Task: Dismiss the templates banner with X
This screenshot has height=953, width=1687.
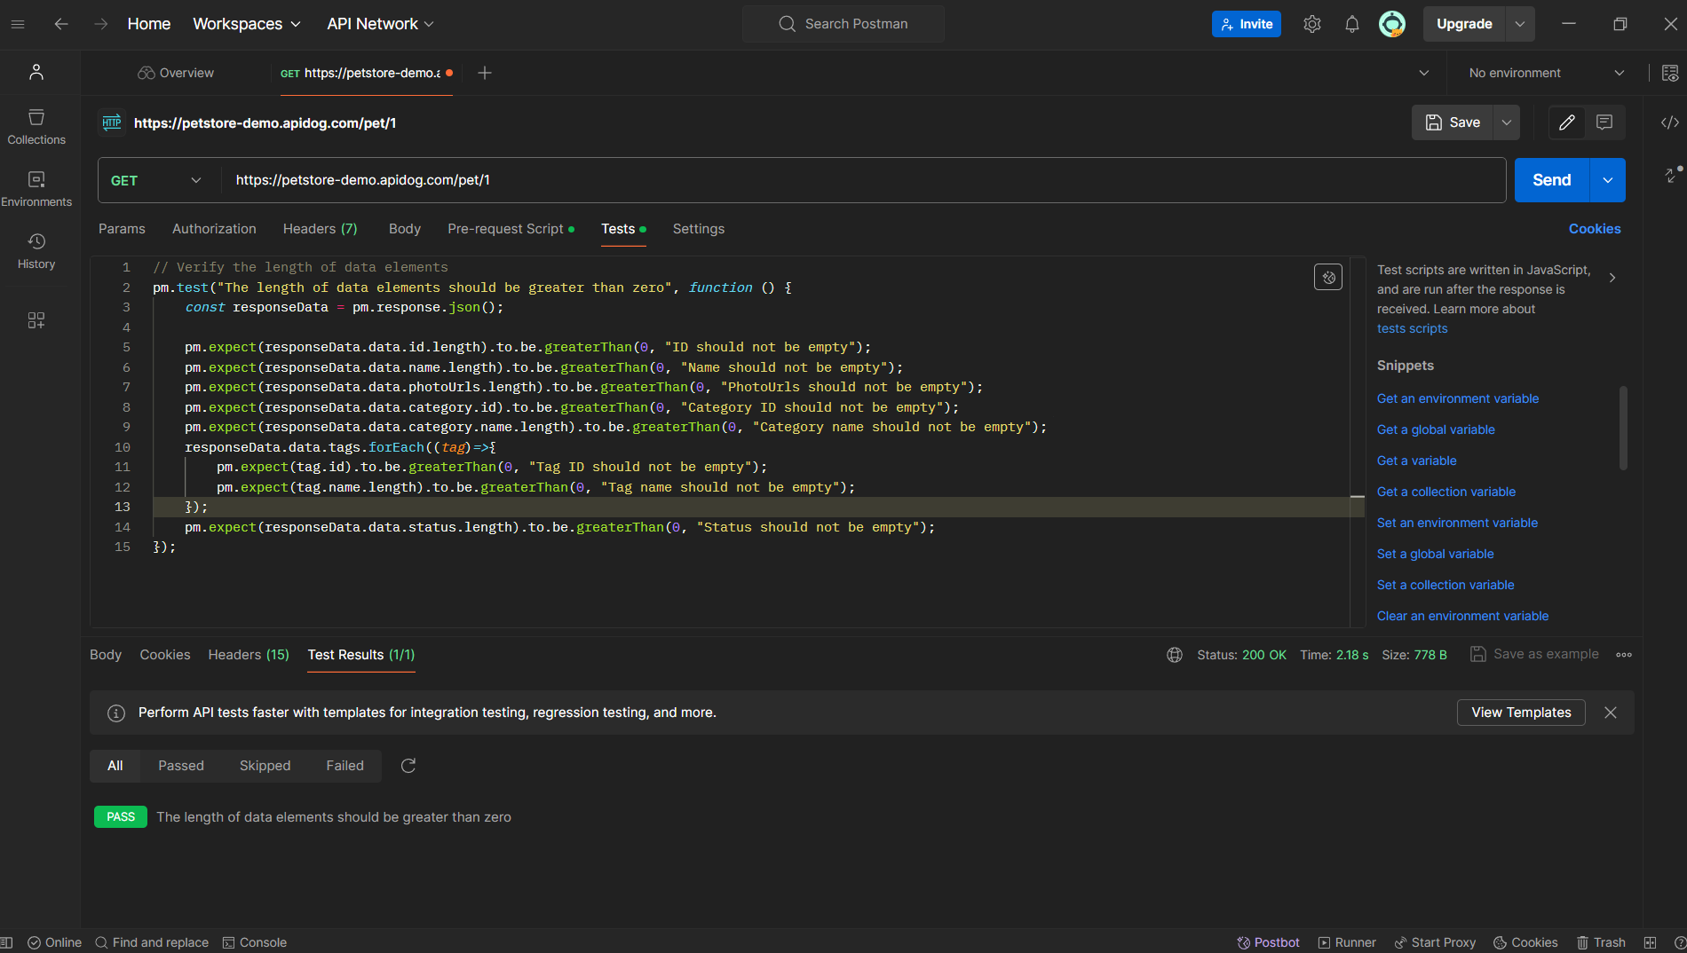Action: [1611, 713]
